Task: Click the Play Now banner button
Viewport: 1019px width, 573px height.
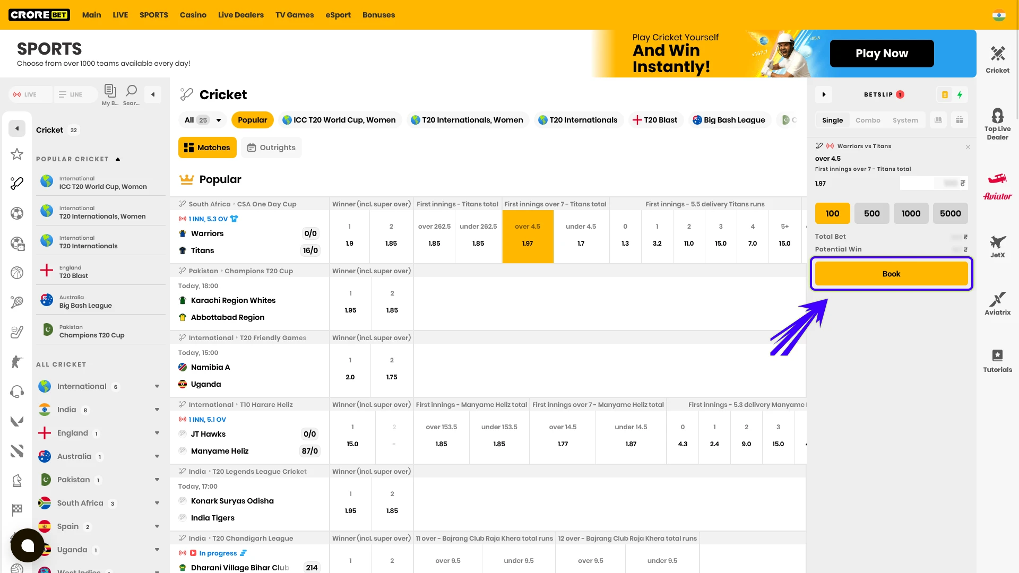Action: pos(882,53)
